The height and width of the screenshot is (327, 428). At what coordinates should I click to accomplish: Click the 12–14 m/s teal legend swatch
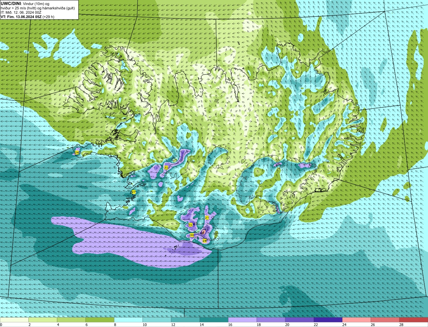(x=185, y=320)
